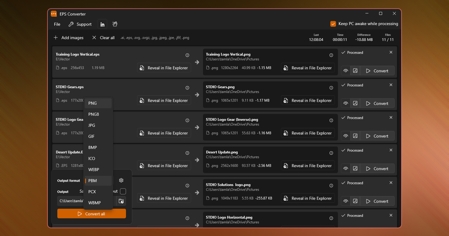
Task: Open info for the Training Logo Vertical.eps source
Action: 187,55
